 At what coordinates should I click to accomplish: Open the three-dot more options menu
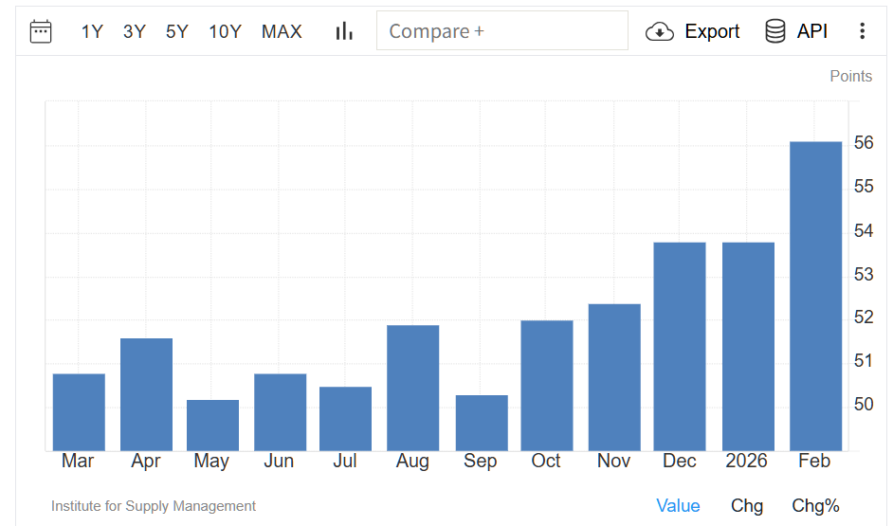(862, 31)
